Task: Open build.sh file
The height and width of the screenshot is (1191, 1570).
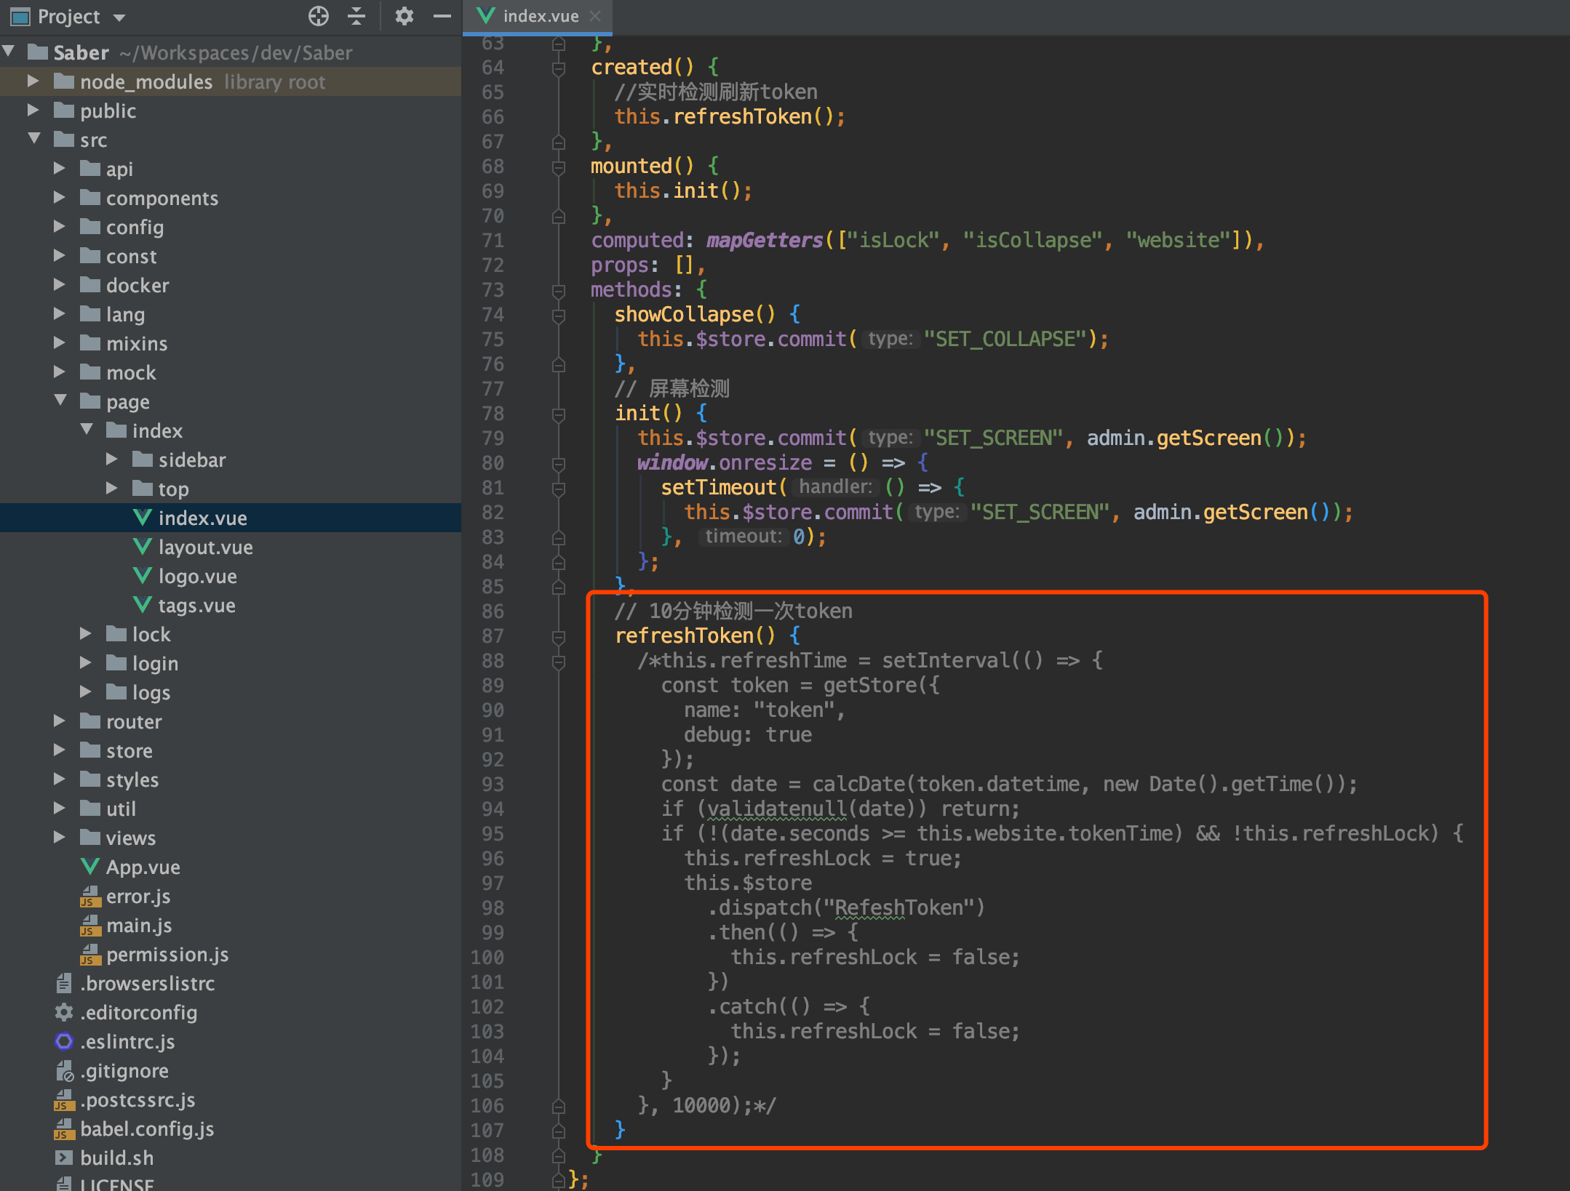Action: (x=116, y=1158)
